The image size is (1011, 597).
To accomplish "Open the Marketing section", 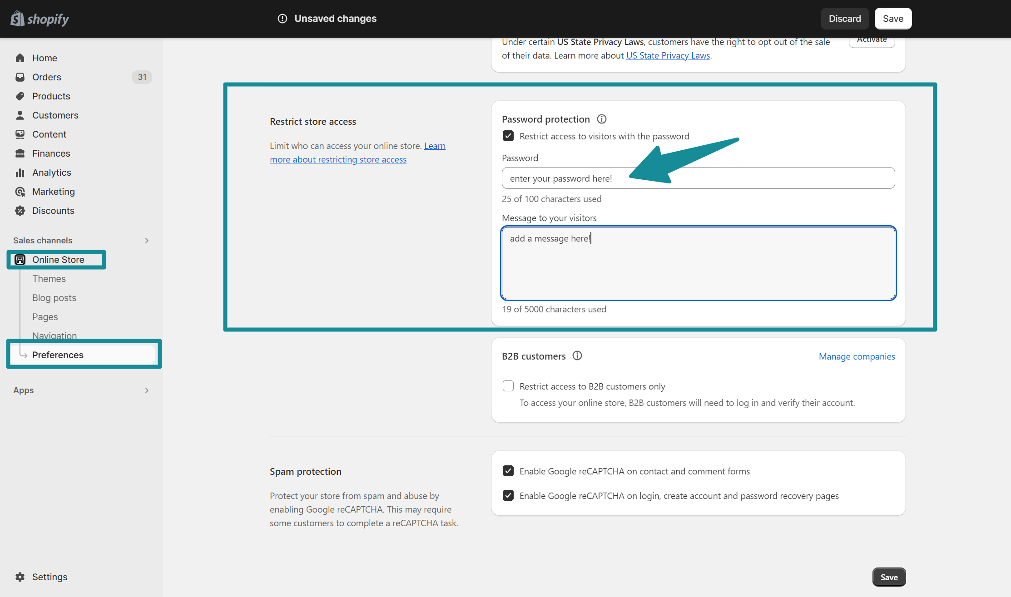I will pyautogui.click(x=54, y=191).
